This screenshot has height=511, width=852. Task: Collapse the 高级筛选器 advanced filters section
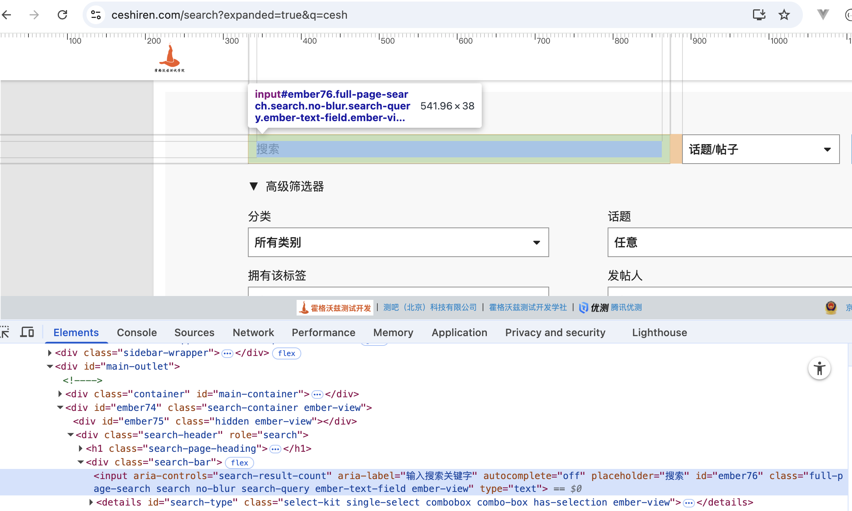[x=286, y=187]
